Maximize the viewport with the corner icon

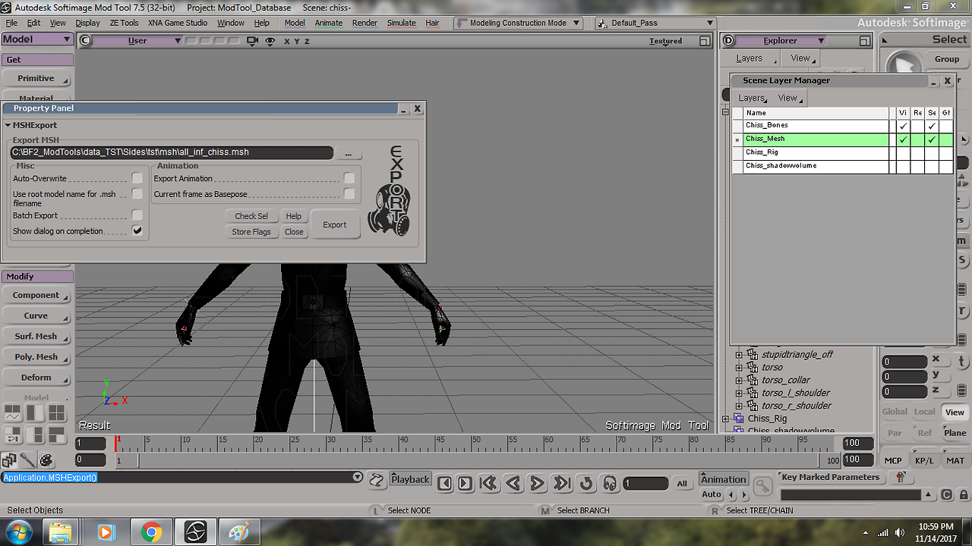(705, 41)
